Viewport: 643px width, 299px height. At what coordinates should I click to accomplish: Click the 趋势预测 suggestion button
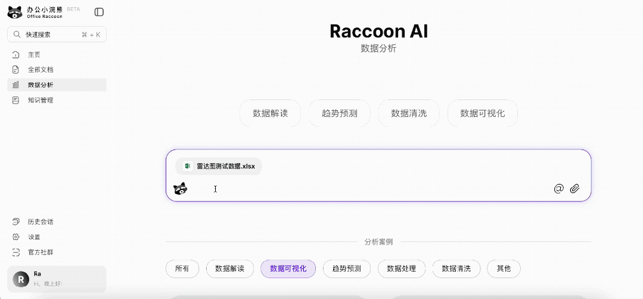tap(340, 113)
